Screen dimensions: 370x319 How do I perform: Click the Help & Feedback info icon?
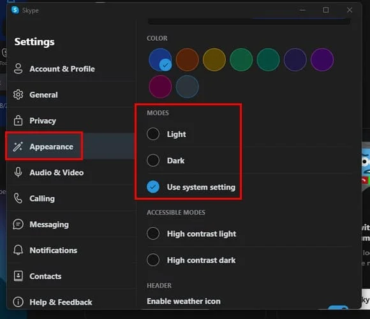(18, 302)
